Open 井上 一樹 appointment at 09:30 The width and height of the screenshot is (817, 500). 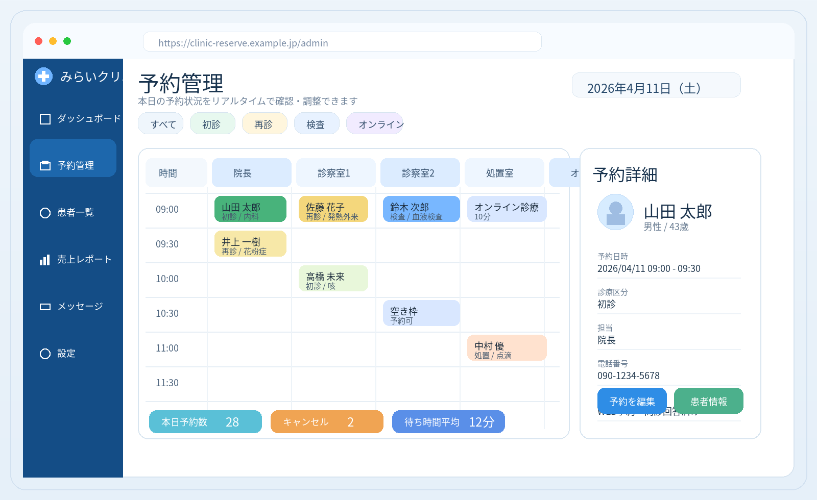pos(250,244)
